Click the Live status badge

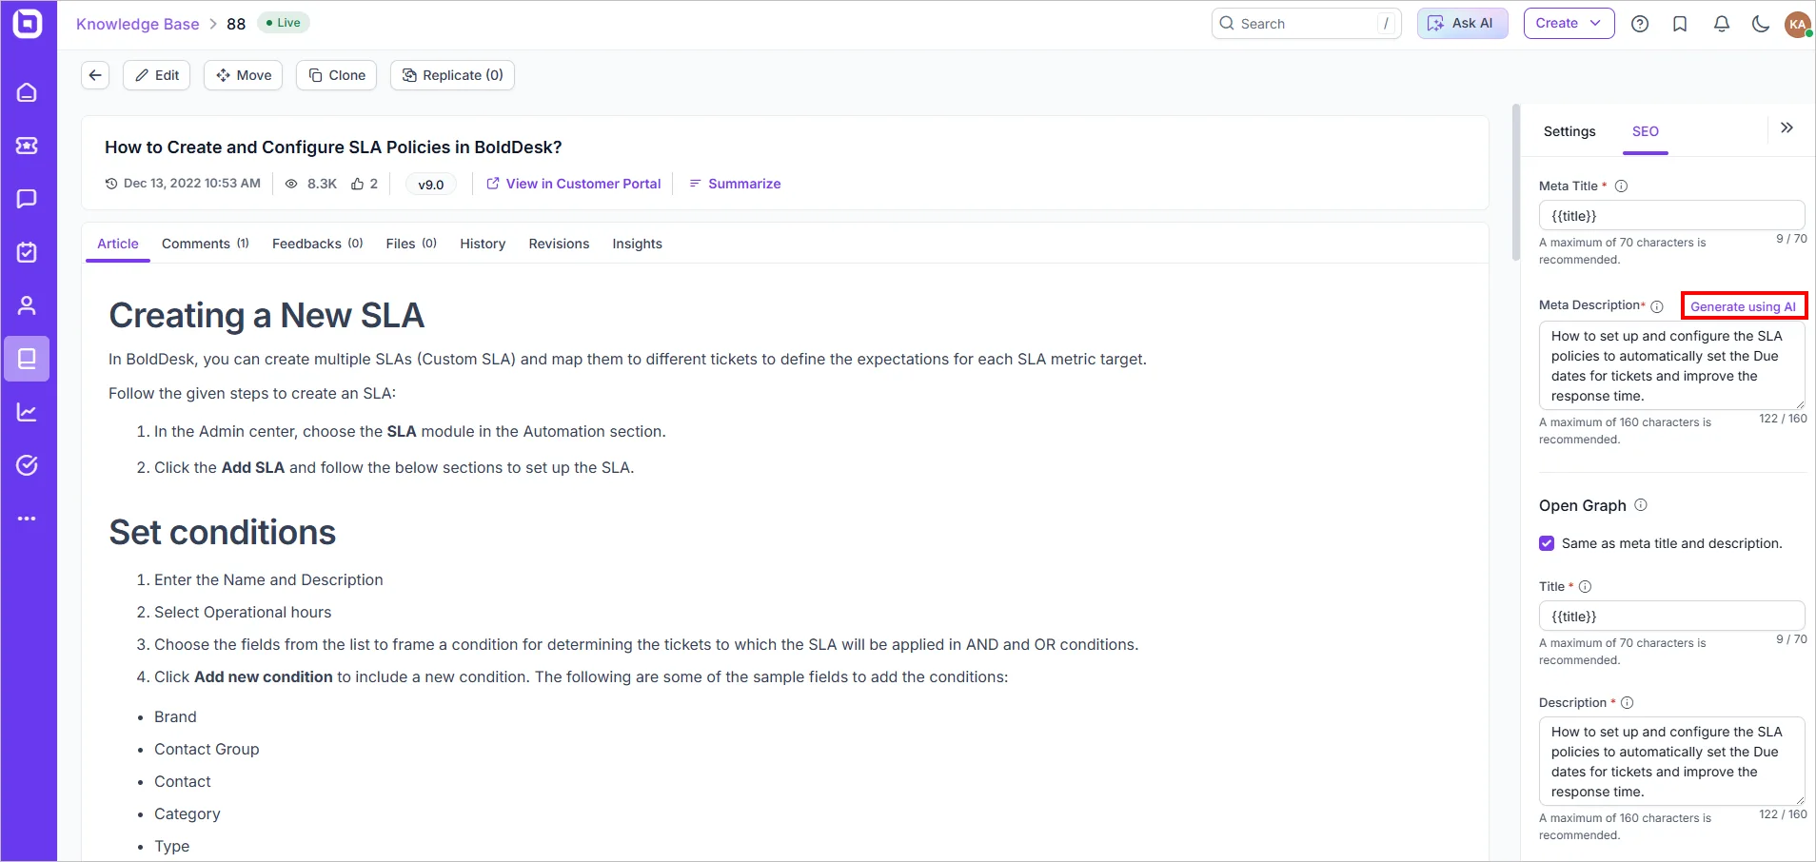(x=284, y=23)
